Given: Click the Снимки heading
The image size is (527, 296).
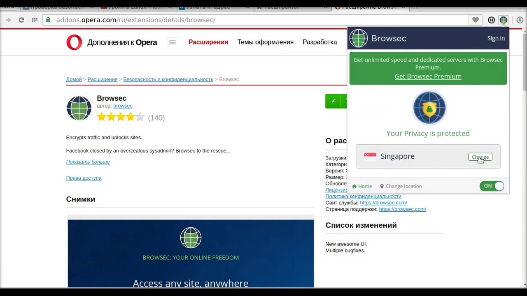Looking at the screenshot, I should point(81,199).
